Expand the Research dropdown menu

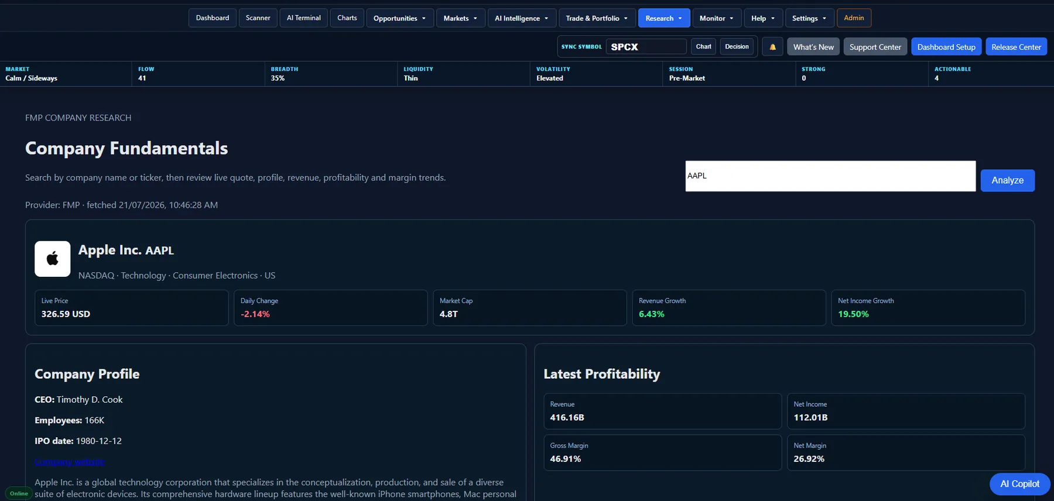point(664,18)
